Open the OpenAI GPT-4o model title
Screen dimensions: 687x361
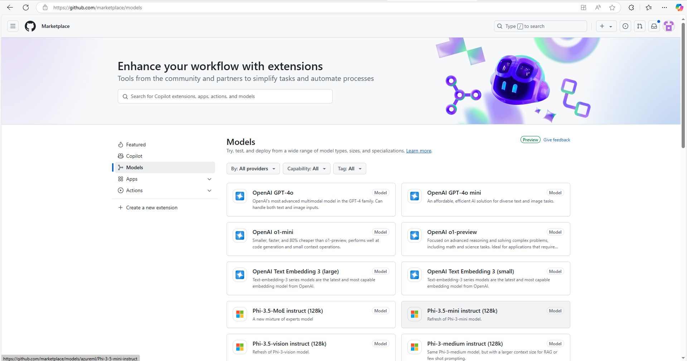point(273,193)
